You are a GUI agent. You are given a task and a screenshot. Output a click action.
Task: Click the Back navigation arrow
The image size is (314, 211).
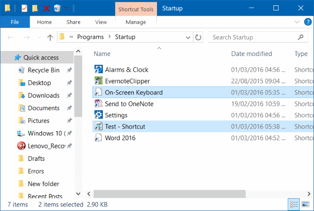click(x=10, y=37)
